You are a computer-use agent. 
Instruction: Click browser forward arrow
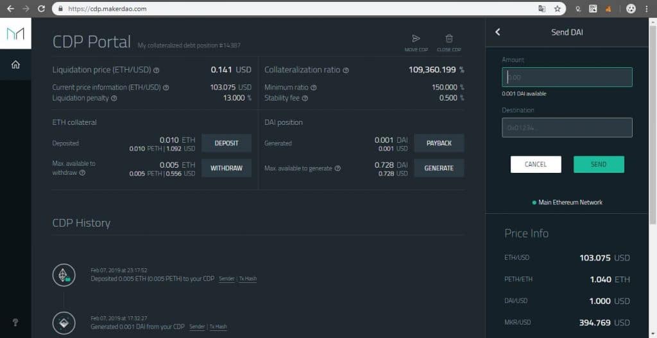[x=26, y=8]
